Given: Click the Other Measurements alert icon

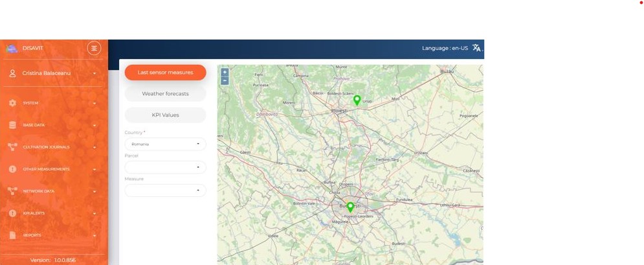Looking at the screenshot, I should (x=13, y=169).
